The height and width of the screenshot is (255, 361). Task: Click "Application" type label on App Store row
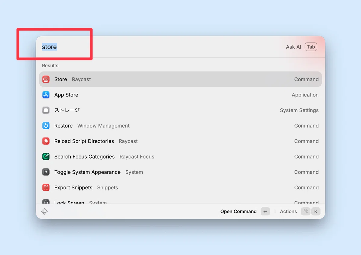click(x=305, y=95)
